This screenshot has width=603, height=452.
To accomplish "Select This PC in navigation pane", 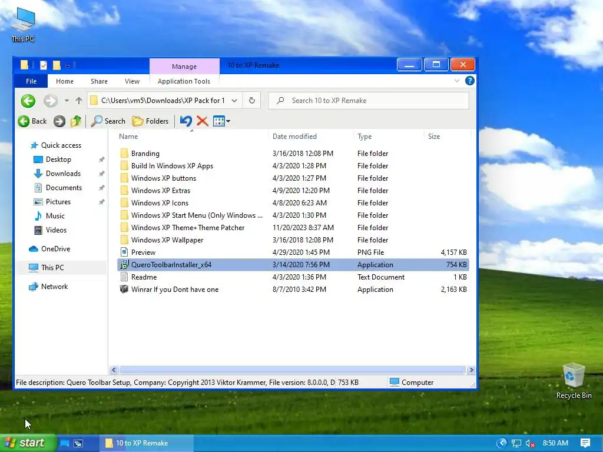I will pos(47,268).
